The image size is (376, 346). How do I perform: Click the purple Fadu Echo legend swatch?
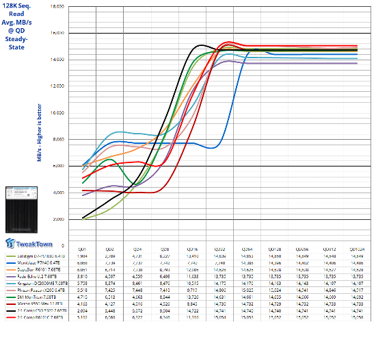pos(11,277)
